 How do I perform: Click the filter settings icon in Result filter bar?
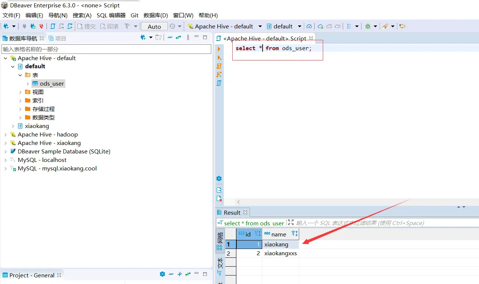coord(220,223)
